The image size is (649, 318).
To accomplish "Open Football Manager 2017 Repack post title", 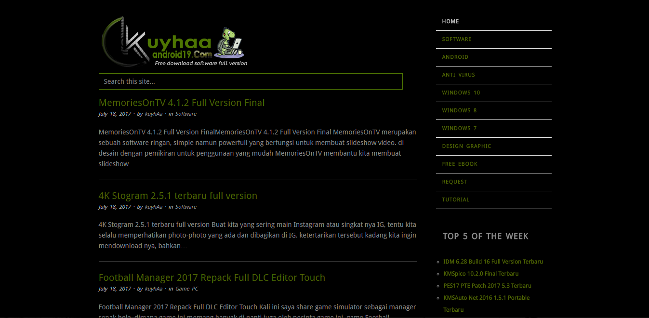I will click(x=212, y=278).
